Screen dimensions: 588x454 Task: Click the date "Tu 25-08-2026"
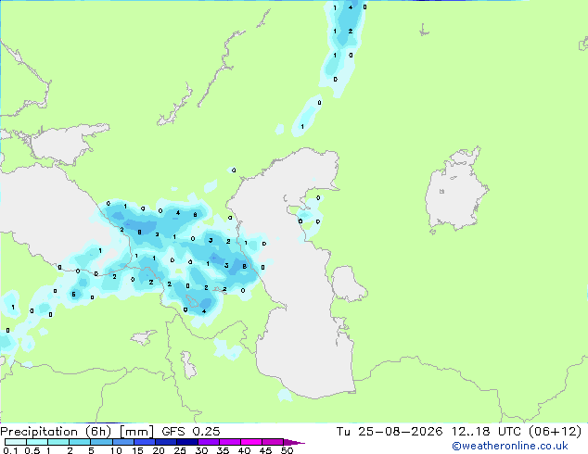point(390,432)
